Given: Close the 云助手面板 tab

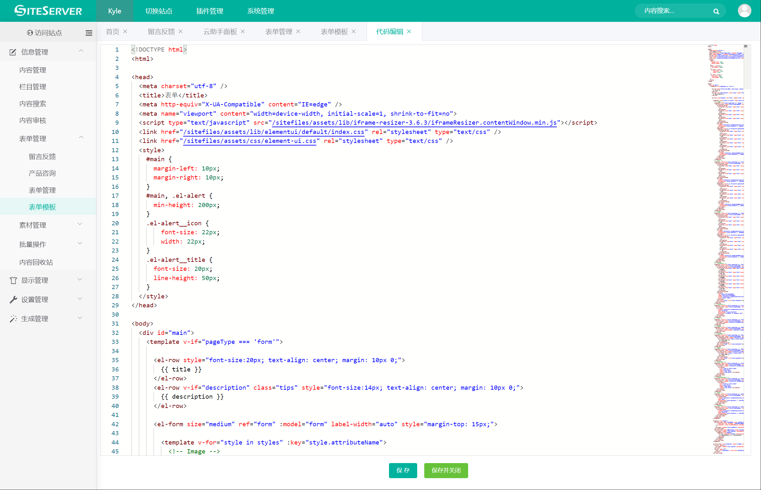Looking at the screenshot, I should pos(243,31).
